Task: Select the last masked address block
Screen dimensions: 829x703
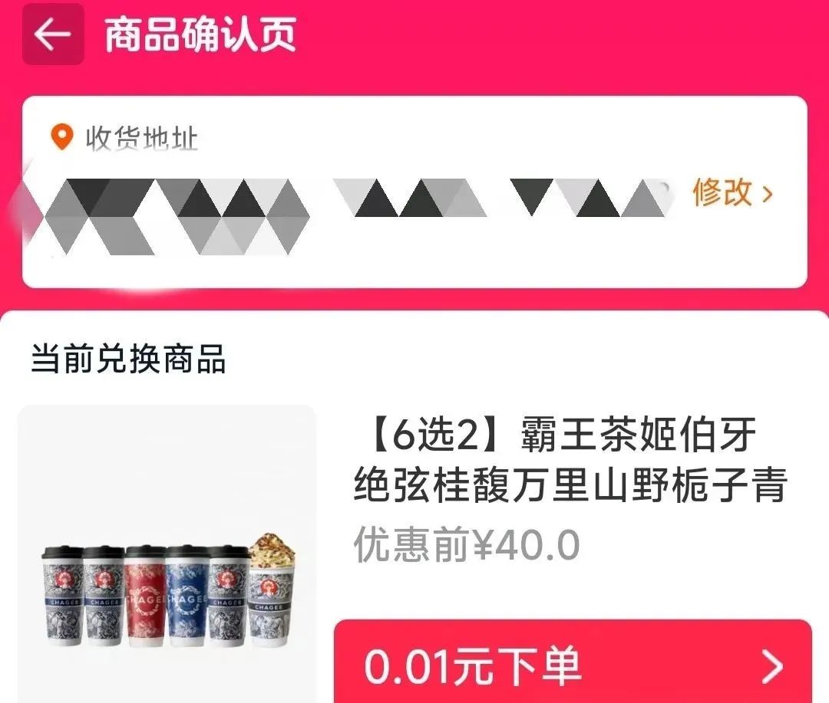Action: click(x=590, y=198)
